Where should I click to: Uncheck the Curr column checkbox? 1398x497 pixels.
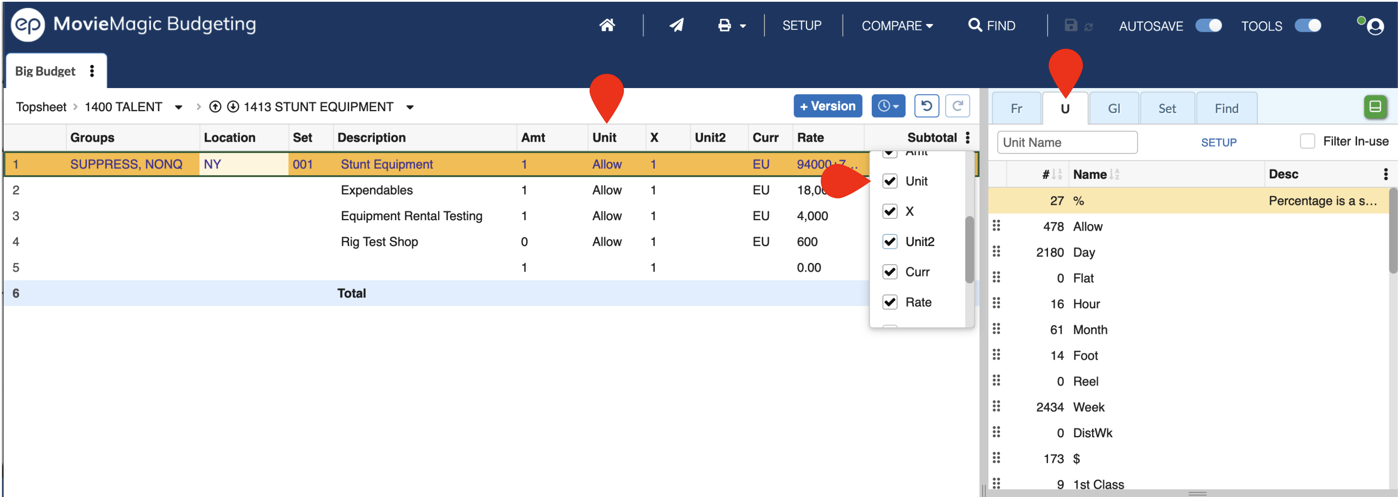click(x=890, y=272)
